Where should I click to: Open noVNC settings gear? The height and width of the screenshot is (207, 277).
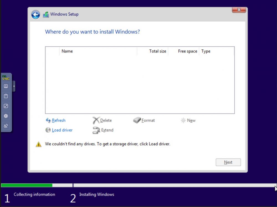(6, 116)
